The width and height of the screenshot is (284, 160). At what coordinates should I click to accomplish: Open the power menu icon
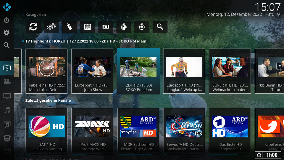point(7,20)
